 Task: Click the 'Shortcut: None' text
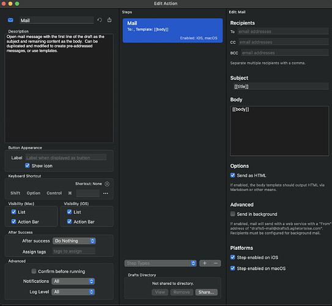(x=89, y=184)
